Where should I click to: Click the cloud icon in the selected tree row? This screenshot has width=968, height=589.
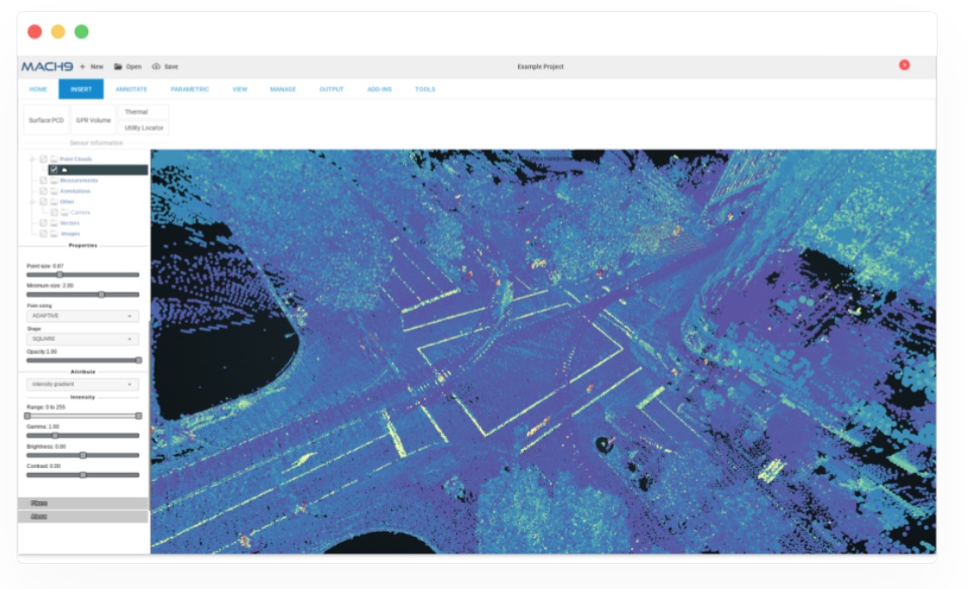pos(64,170)
